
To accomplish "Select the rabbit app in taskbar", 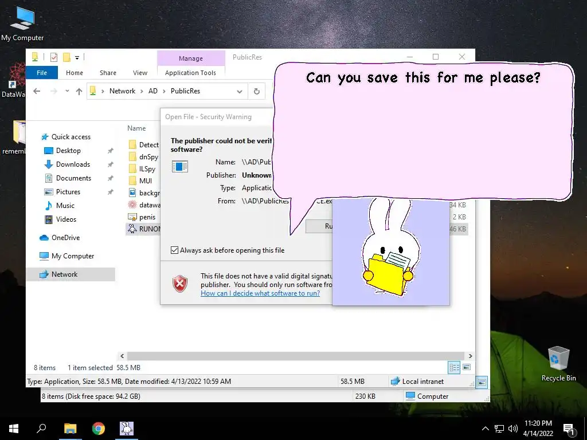I will 127,429.
